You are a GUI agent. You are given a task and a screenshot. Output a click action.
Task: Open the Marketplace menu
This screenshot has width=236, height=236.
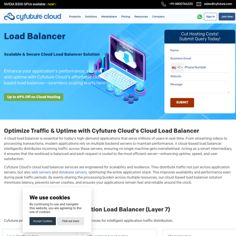pos(109,17)
